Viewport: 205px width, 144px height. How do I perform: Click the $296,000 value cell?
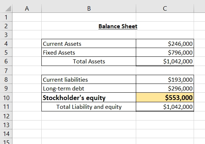165,88
